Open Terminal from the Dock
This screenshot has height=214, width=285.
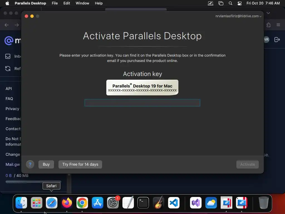point(143,203)
